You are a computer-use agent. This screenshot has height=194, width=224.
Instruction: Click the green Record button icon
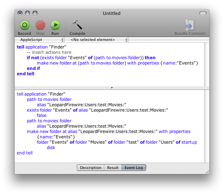click(x=25, y=25)
